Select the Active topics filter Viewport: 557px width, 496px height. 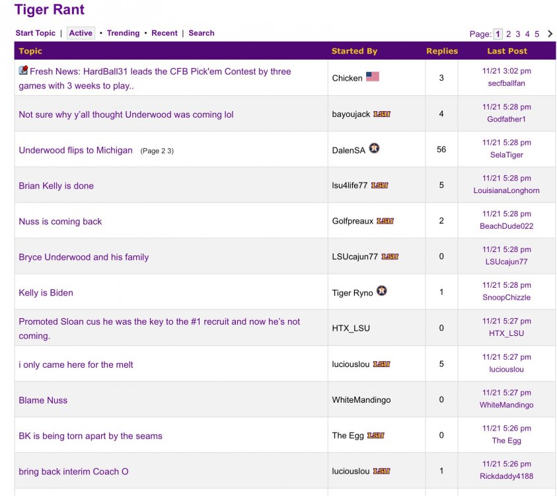[81, 33]
